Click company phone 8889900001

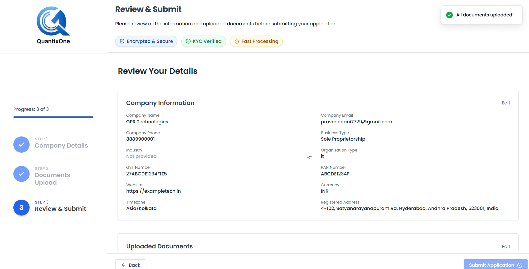click(140, 139)
